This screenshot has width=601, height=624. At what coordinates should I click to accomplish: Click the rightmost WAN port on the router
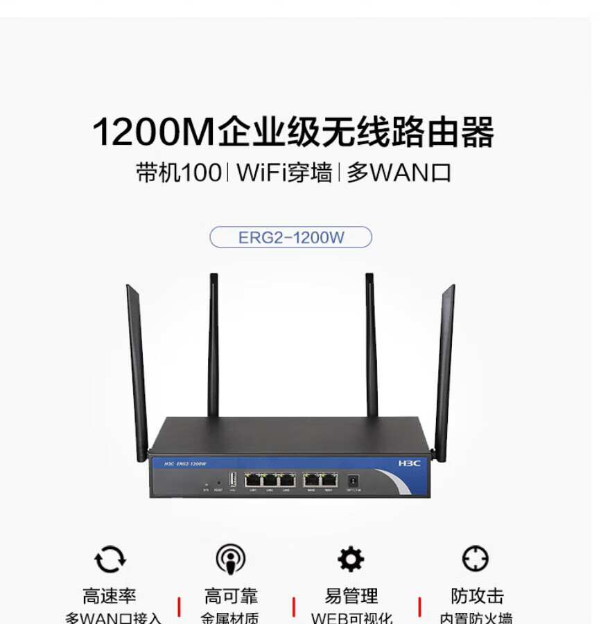[x=329, y=480]
